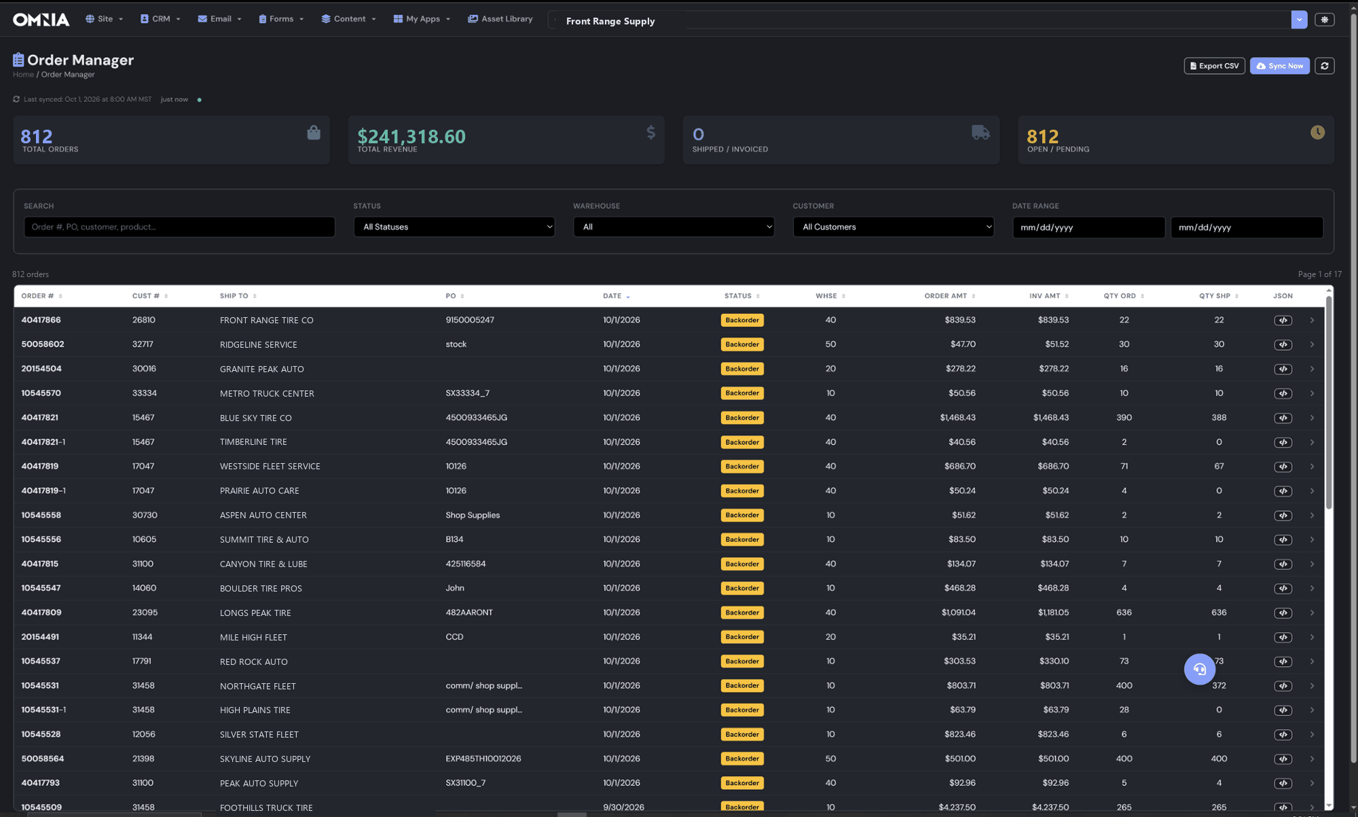View JSON for order 40417866
Screen dimensions: 1358x817
(x=1283, y=321)
